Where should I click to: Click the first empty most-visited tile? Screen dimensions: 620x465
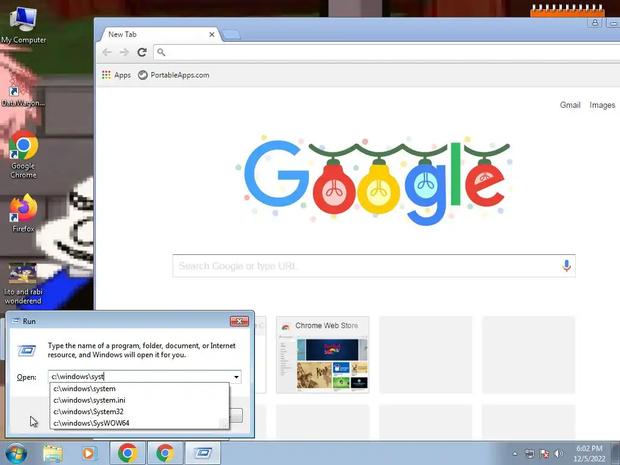(x=426, y=355)
